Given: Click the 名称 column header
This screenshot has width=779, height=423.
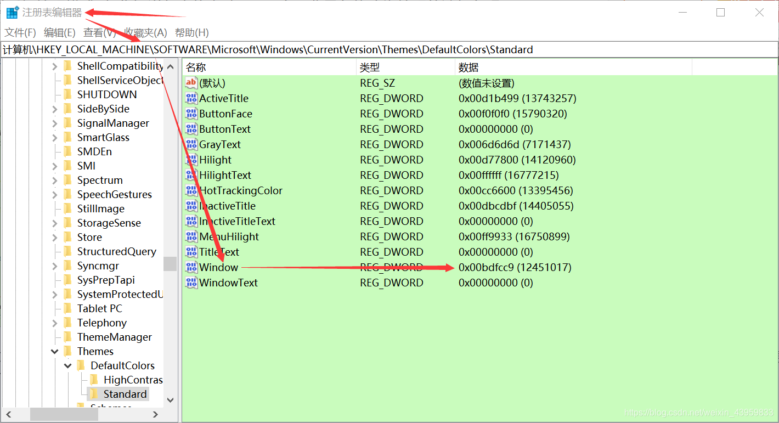Looking at the screenshot, I should pos(269,67).
